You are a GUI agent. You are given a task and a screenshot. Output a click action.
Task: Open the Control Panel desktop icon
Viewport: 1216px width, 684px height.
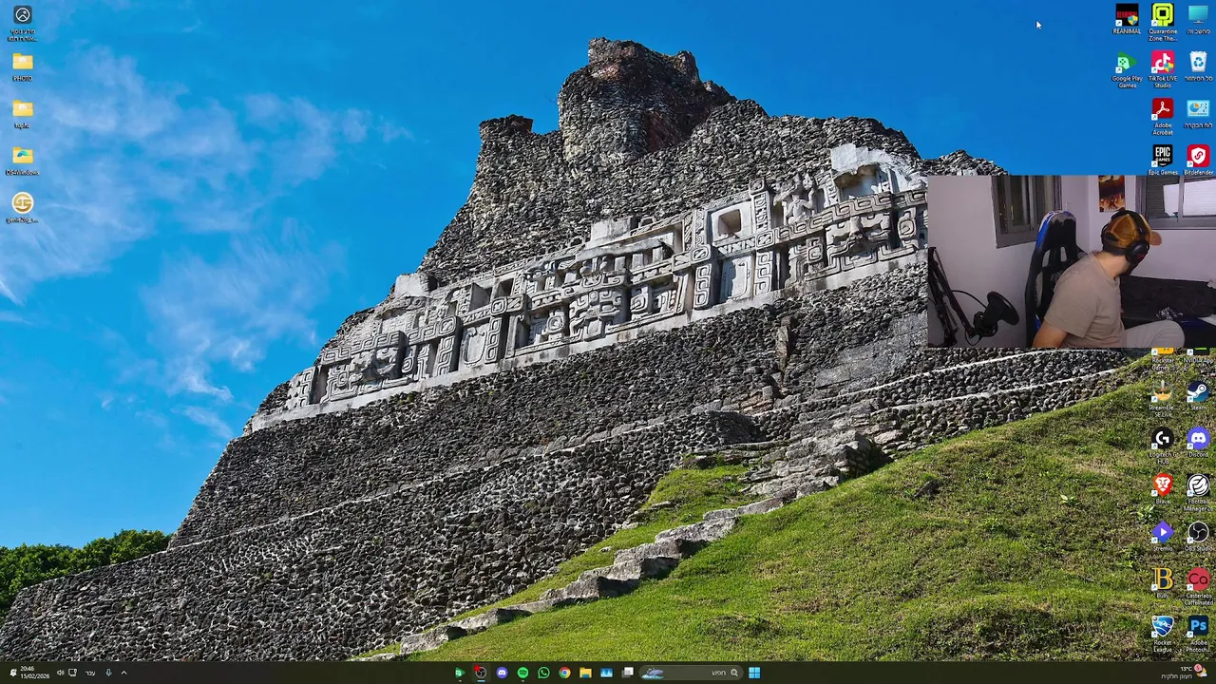tap(1198, 113)
